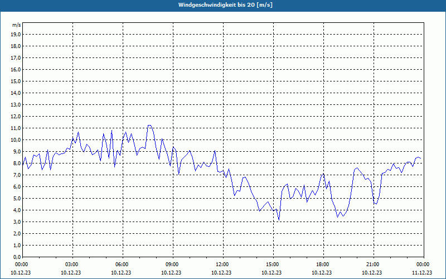Select the '18,0' y-axis value
This screenshot has width=446, height=279.
16,46
